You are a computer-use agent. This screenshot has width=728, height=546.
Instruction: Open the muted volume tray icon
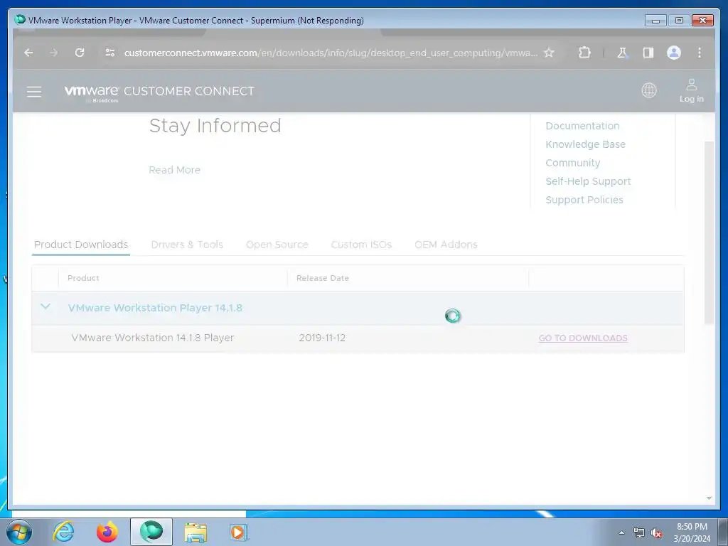click(x=655, y=533)
